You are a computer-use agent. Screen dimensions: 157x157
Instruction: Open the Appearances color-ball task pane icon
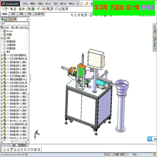coord(155,44)
